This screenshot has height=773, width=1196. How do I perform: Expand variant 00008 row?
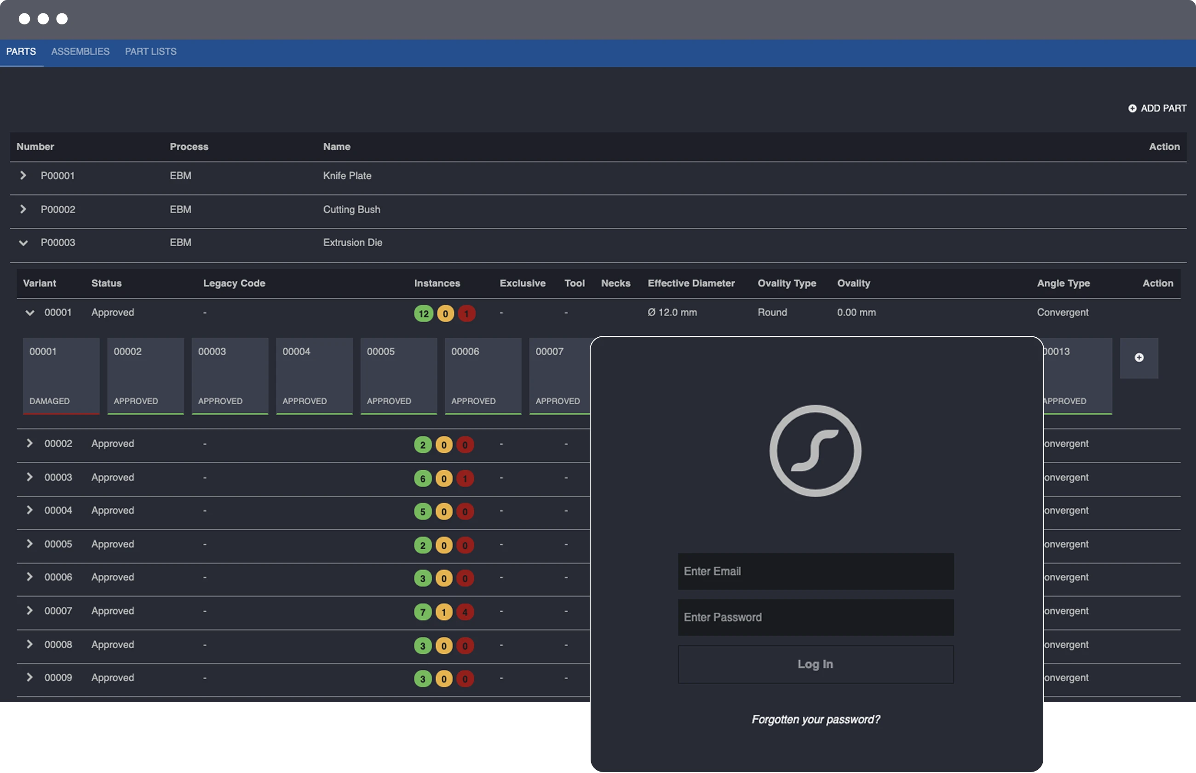(x=29, y=644)
